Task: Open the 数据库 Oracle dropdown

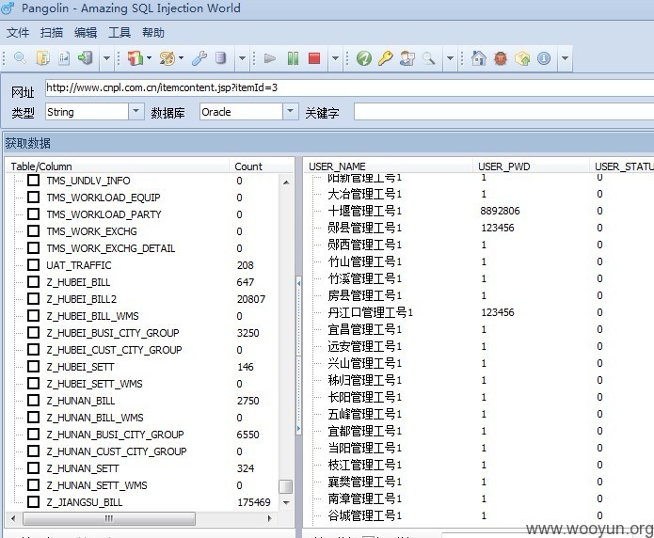Action: tap(290, 111)
